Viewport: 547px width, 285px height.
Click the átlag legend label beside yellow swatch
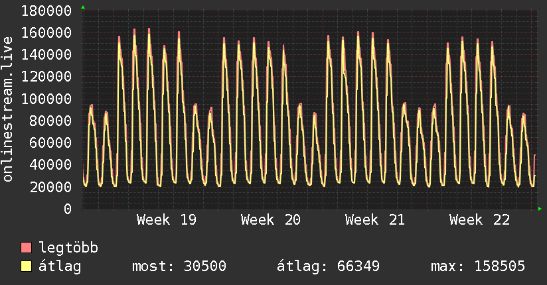60,266
